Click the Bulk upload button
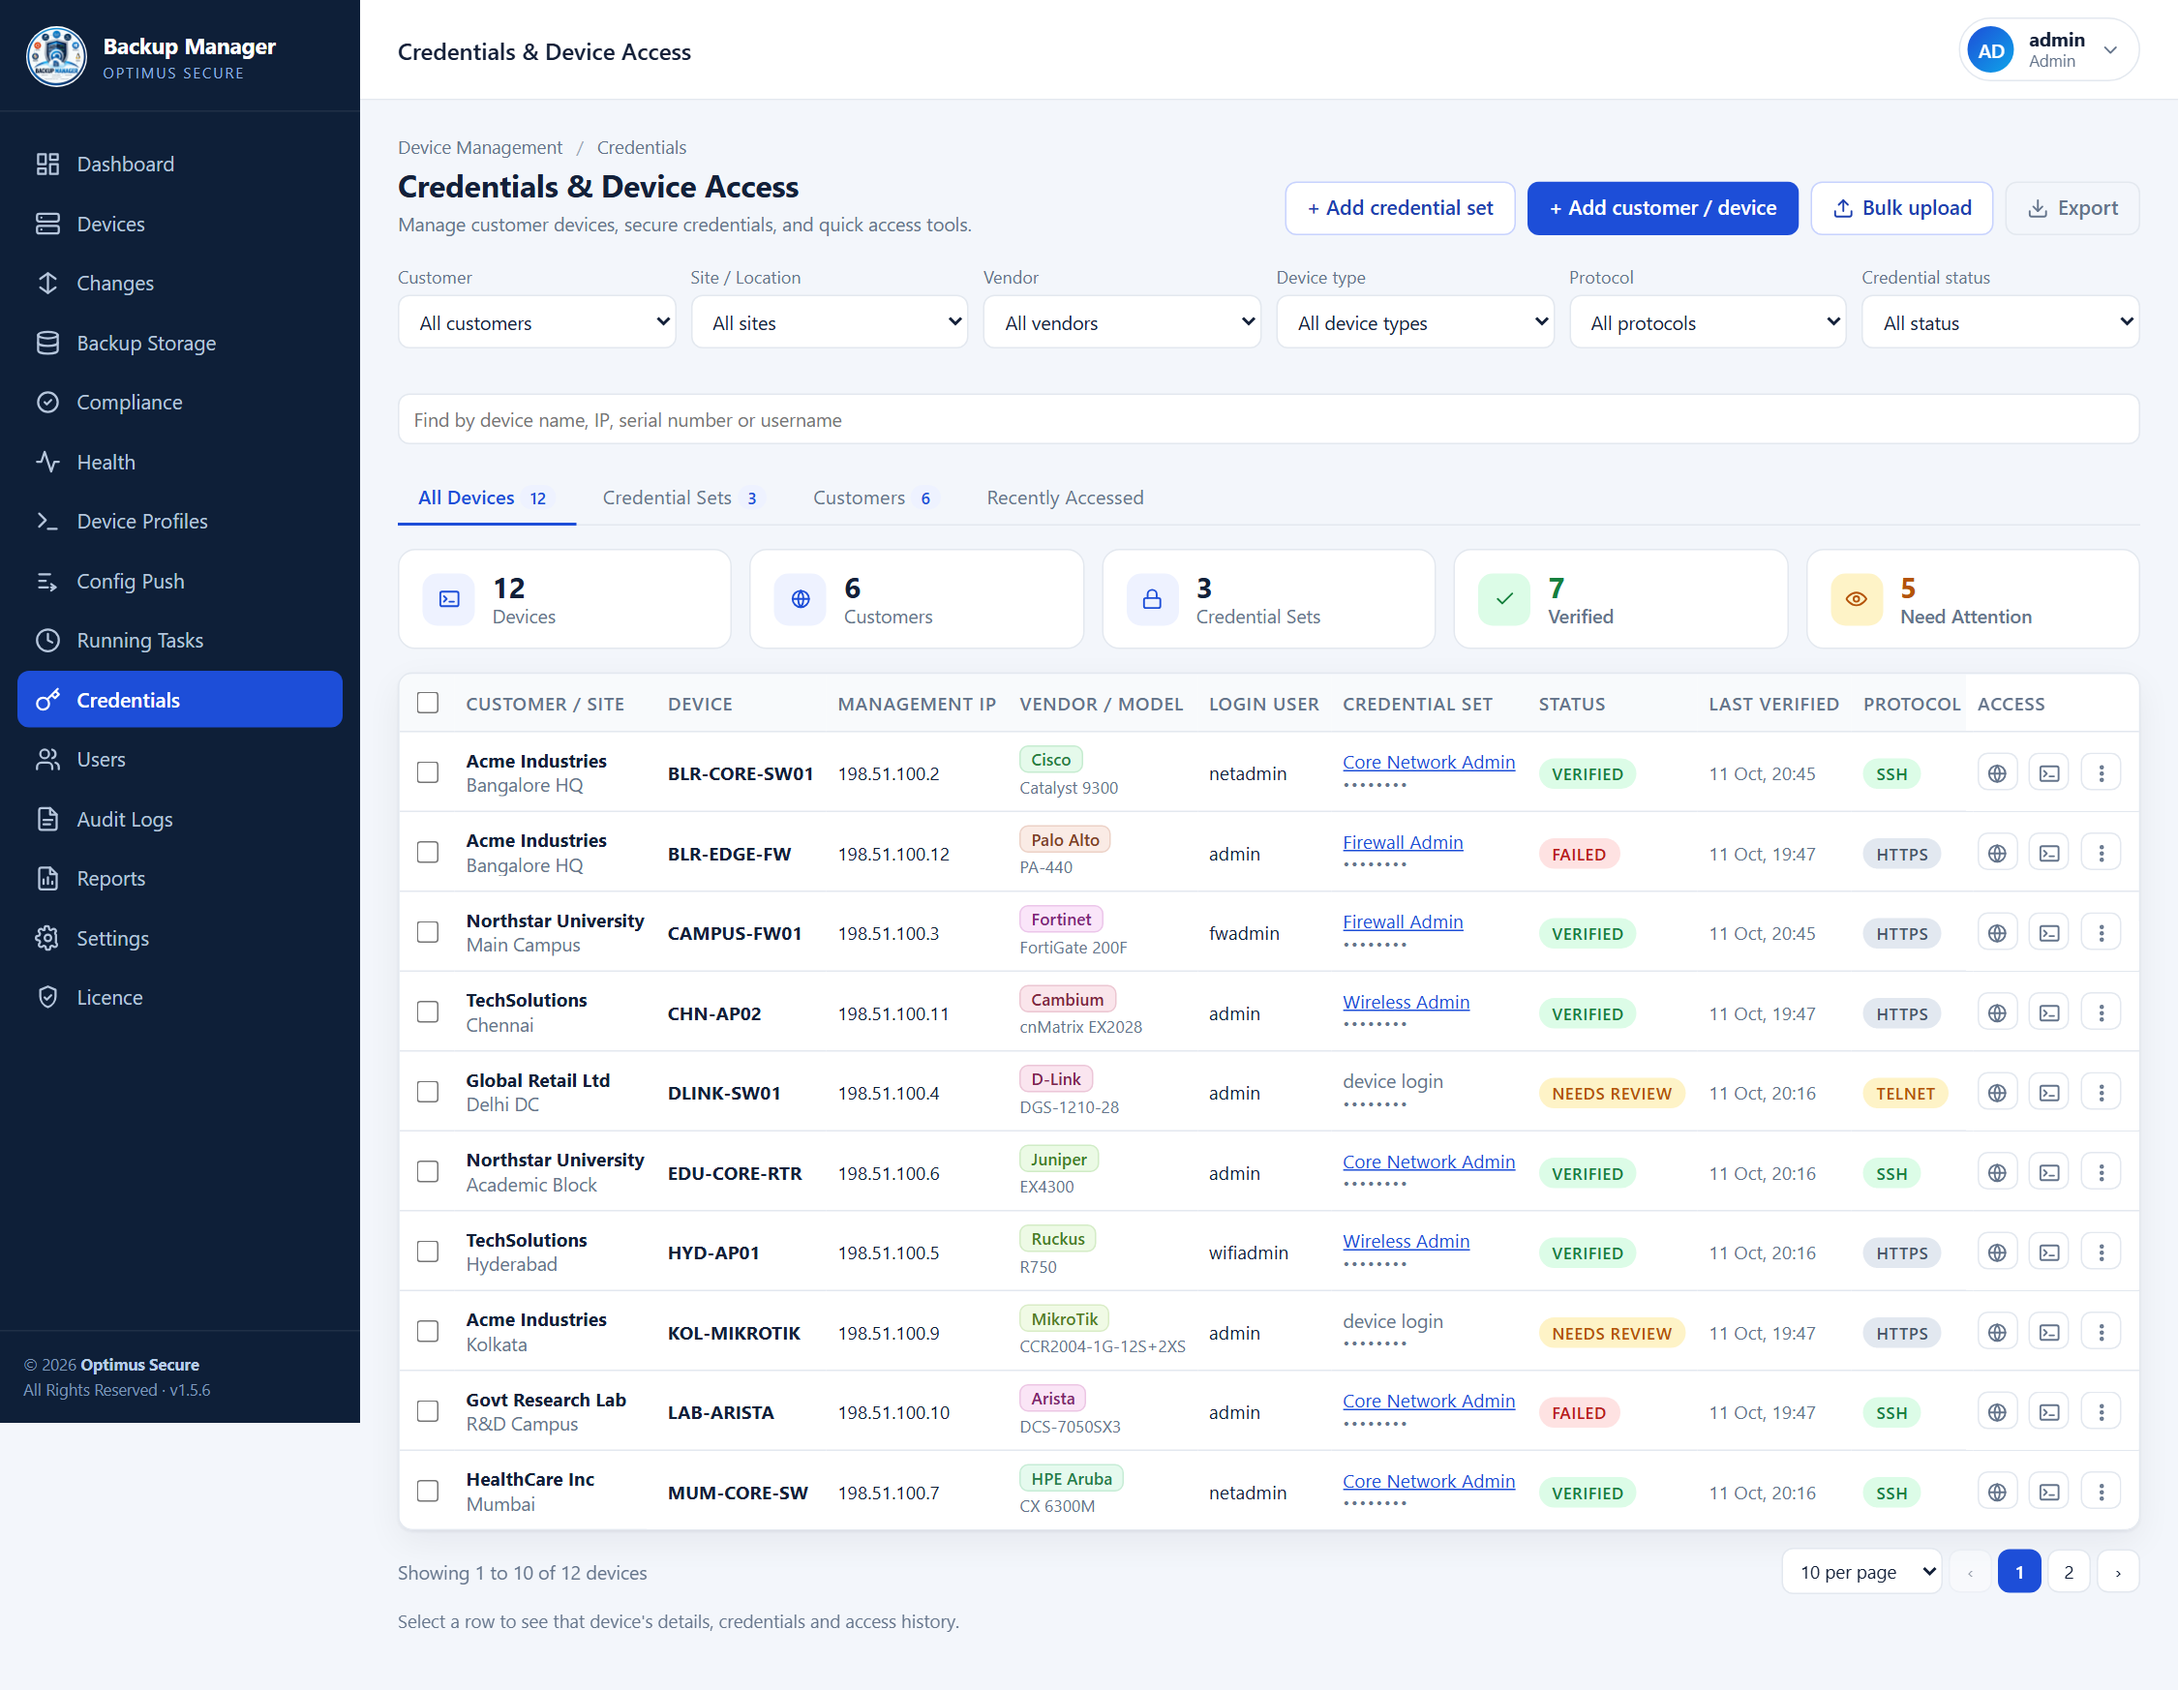This screenshot has height=1690, width=2178. tap(1902, 208)
